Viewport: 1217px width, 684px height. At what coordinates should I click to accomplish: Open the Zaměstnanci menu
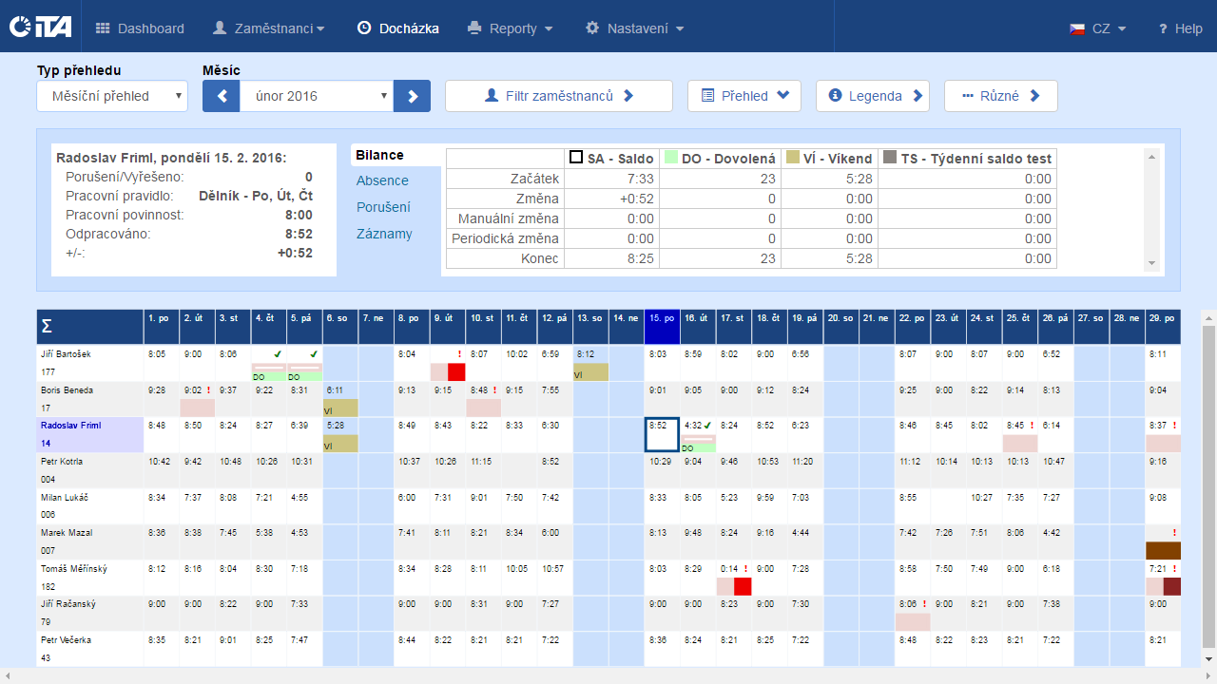coord(269,28)
